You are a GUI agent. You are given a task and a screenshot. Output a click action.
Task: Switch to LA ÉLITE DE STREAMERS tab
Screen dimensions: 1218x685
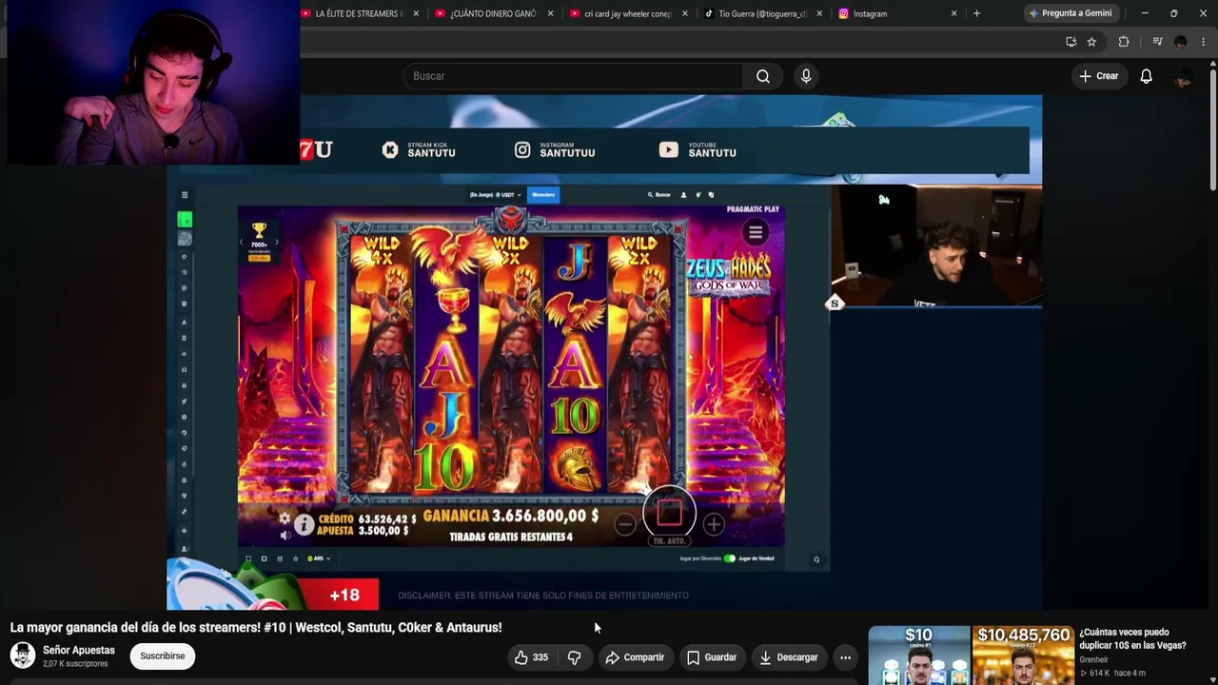(x=360, y=13)
